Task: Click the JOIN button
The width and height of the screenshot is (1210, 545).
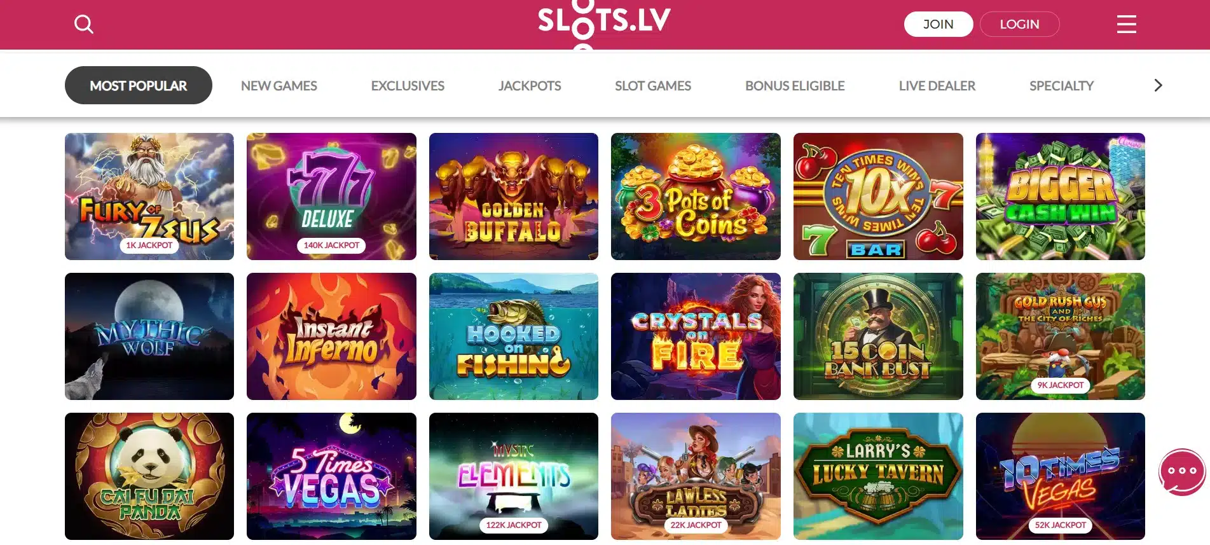Action: [938, 24]
